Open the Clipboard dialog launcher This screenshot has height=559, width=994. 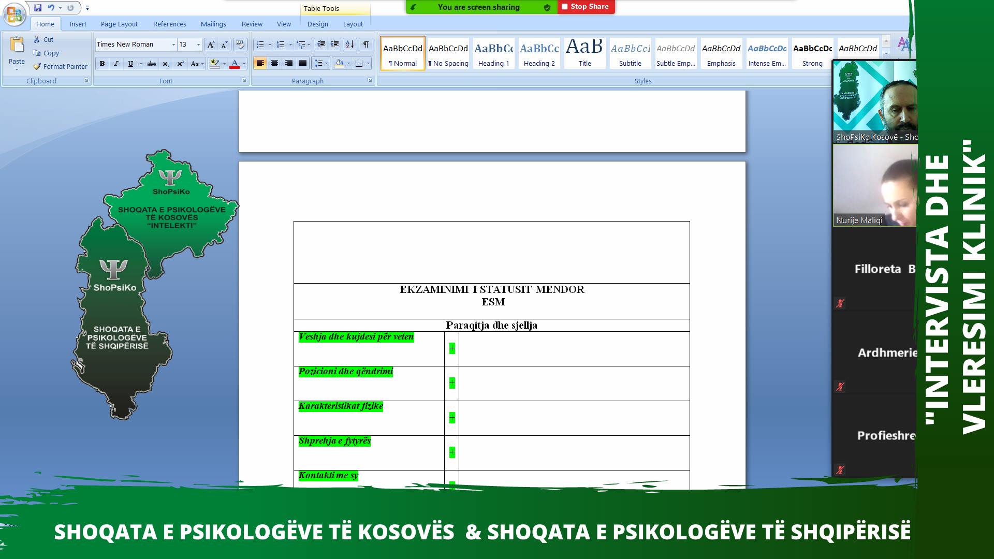tap(86, 80)
